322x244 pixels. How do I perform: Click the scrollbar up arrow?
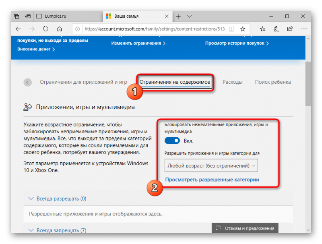308,39
